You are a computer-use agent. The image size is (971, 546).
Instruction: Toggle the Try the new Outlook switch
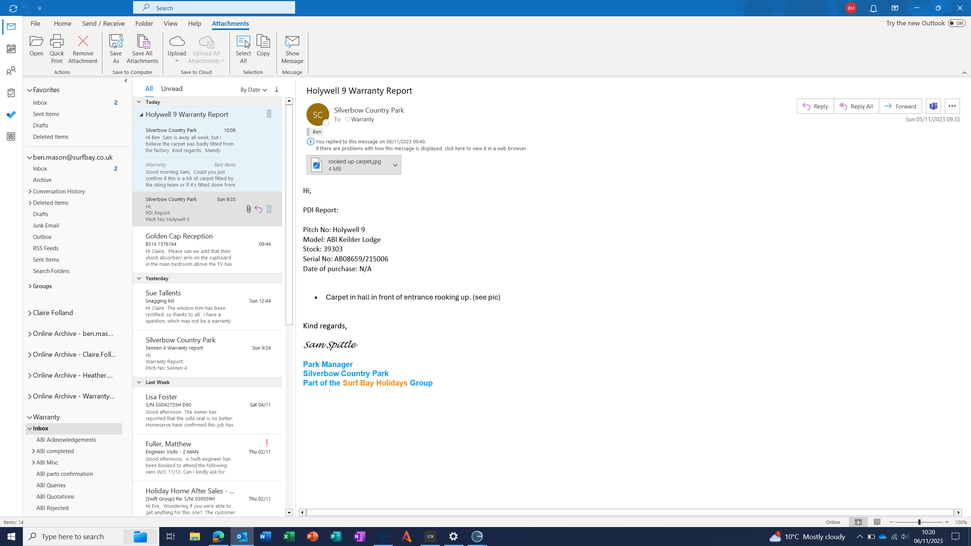pos(956,23)
